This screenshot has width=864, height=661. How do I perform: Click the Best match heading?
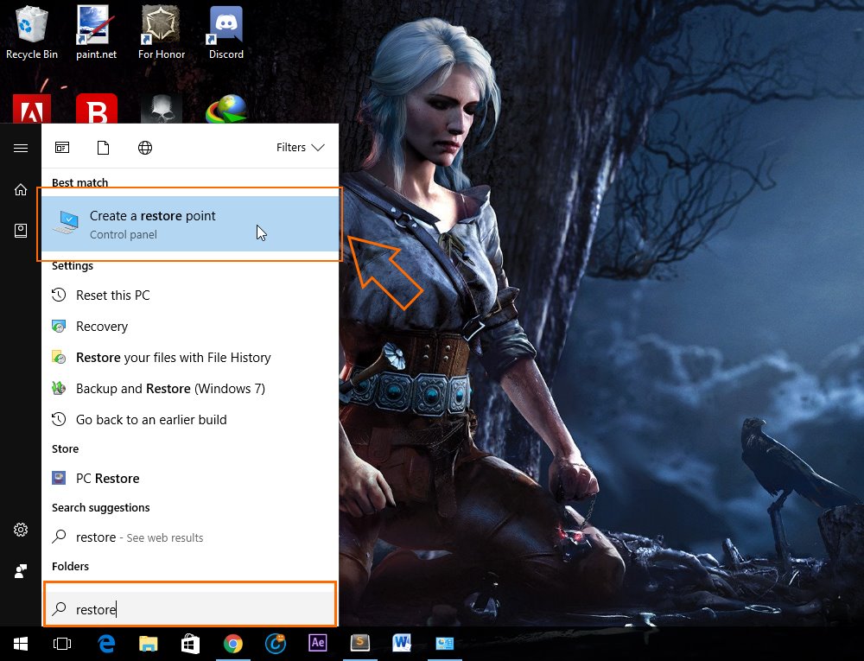[79, 182]
